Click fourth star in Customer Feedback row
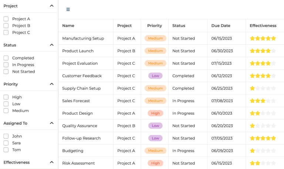The height and width of the screenshot is (169, 284). coord(268,76)
